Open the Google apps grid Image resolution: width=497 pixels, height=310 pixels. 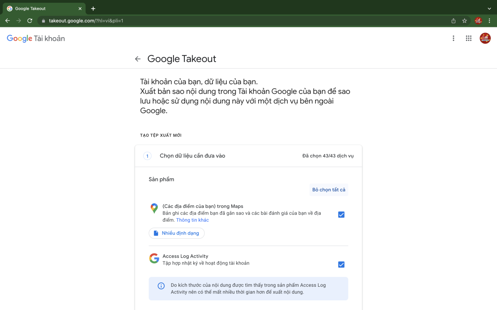[x=469, y=38]
